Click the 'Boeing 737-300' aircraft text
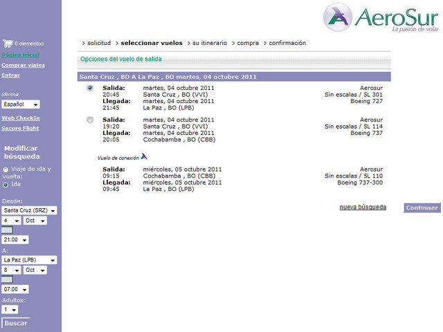The image size is (443, 332). click(360, 183)
